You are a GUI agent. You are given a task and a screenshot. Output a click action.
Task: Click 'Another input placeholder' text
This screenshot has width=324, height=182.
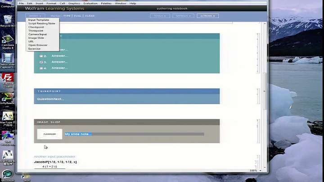pyautogui.click(x=54, y=157)
